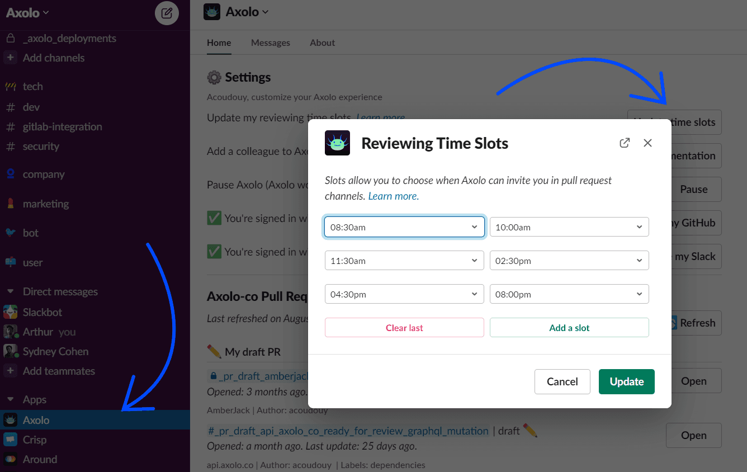Open the 02:30pm time dropdown
The height and width of the screenshot is (472, 747).
[x=569, y=261]
